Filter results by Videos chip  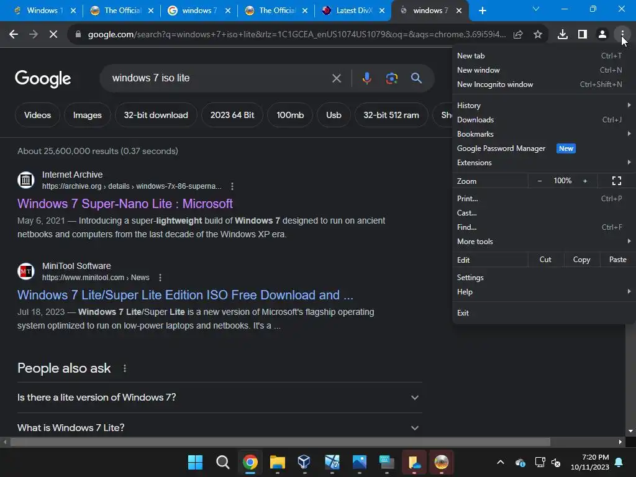coord(37,115)
